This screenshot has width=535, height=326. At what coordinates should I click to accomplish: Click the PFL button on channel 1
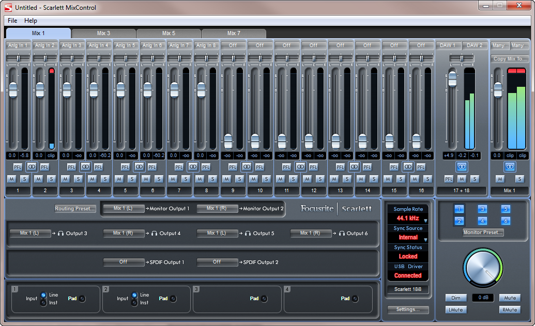(18, 167)
